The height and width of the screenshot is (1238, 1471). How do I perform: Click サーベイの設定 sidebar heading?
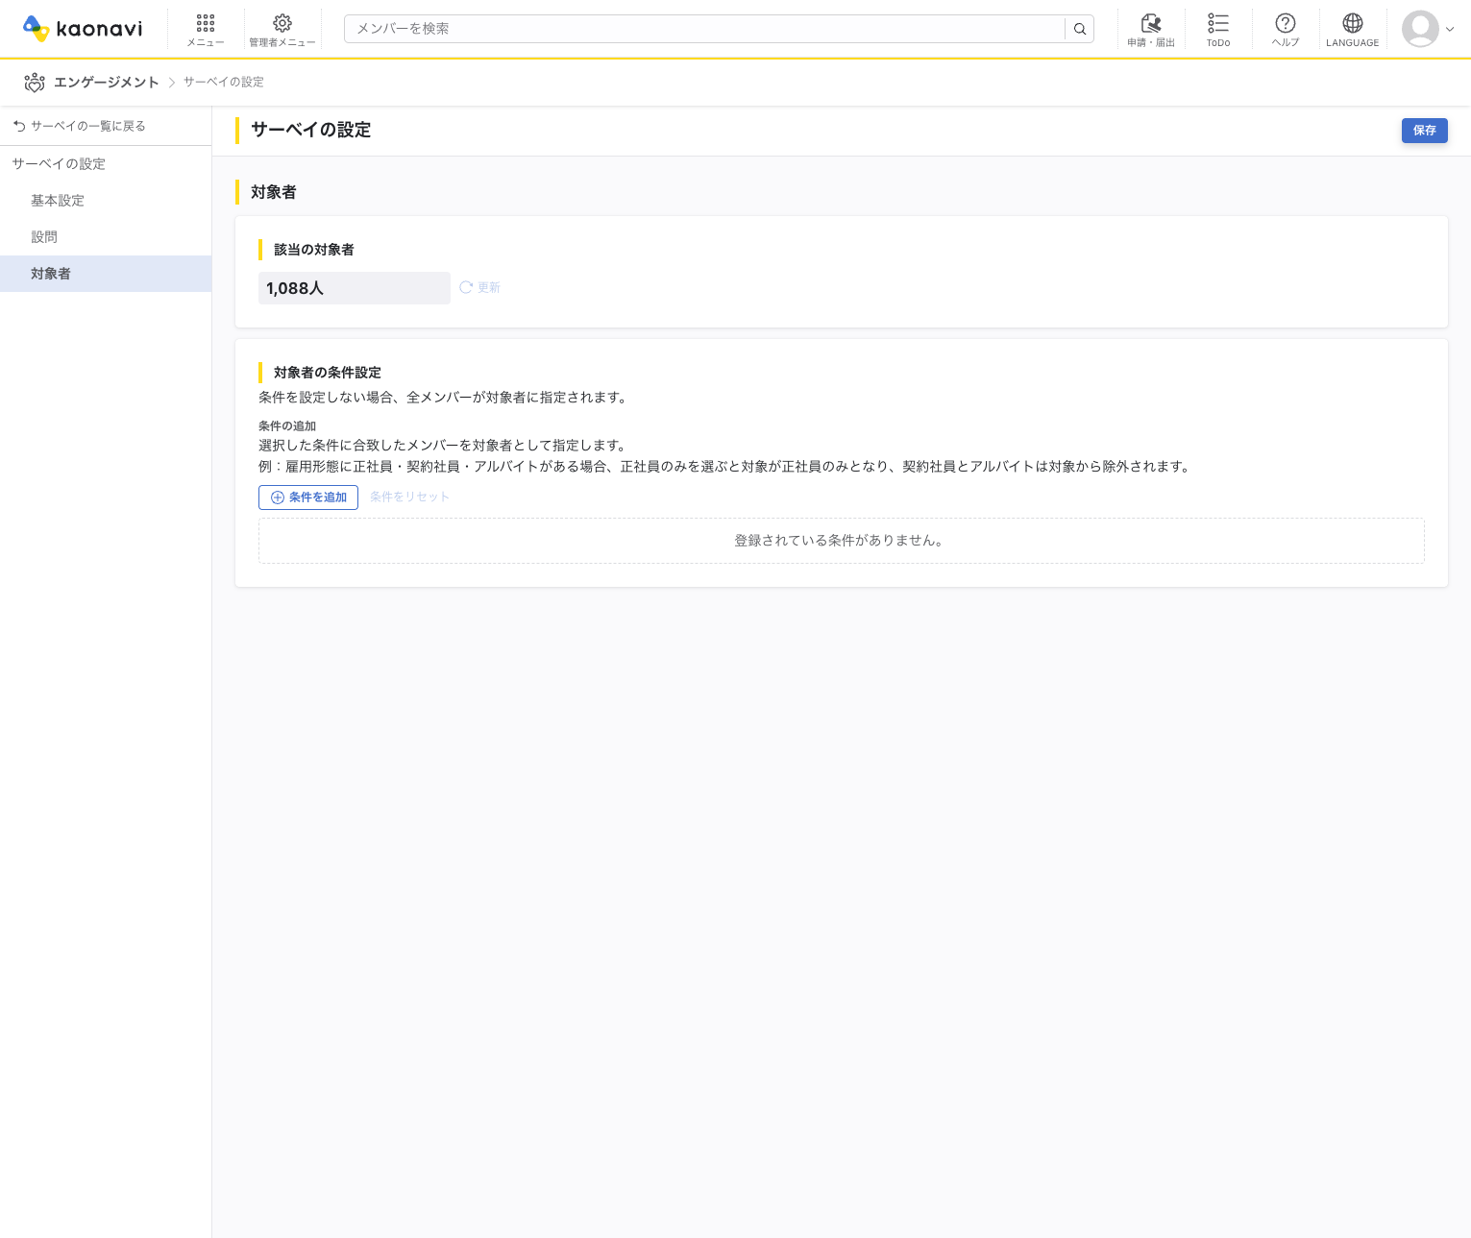(x=59, y=164)
